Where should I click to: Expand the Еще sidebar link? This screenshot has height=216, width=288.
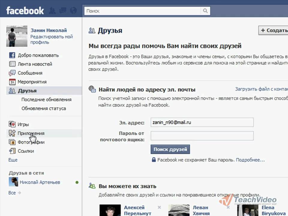13,160
